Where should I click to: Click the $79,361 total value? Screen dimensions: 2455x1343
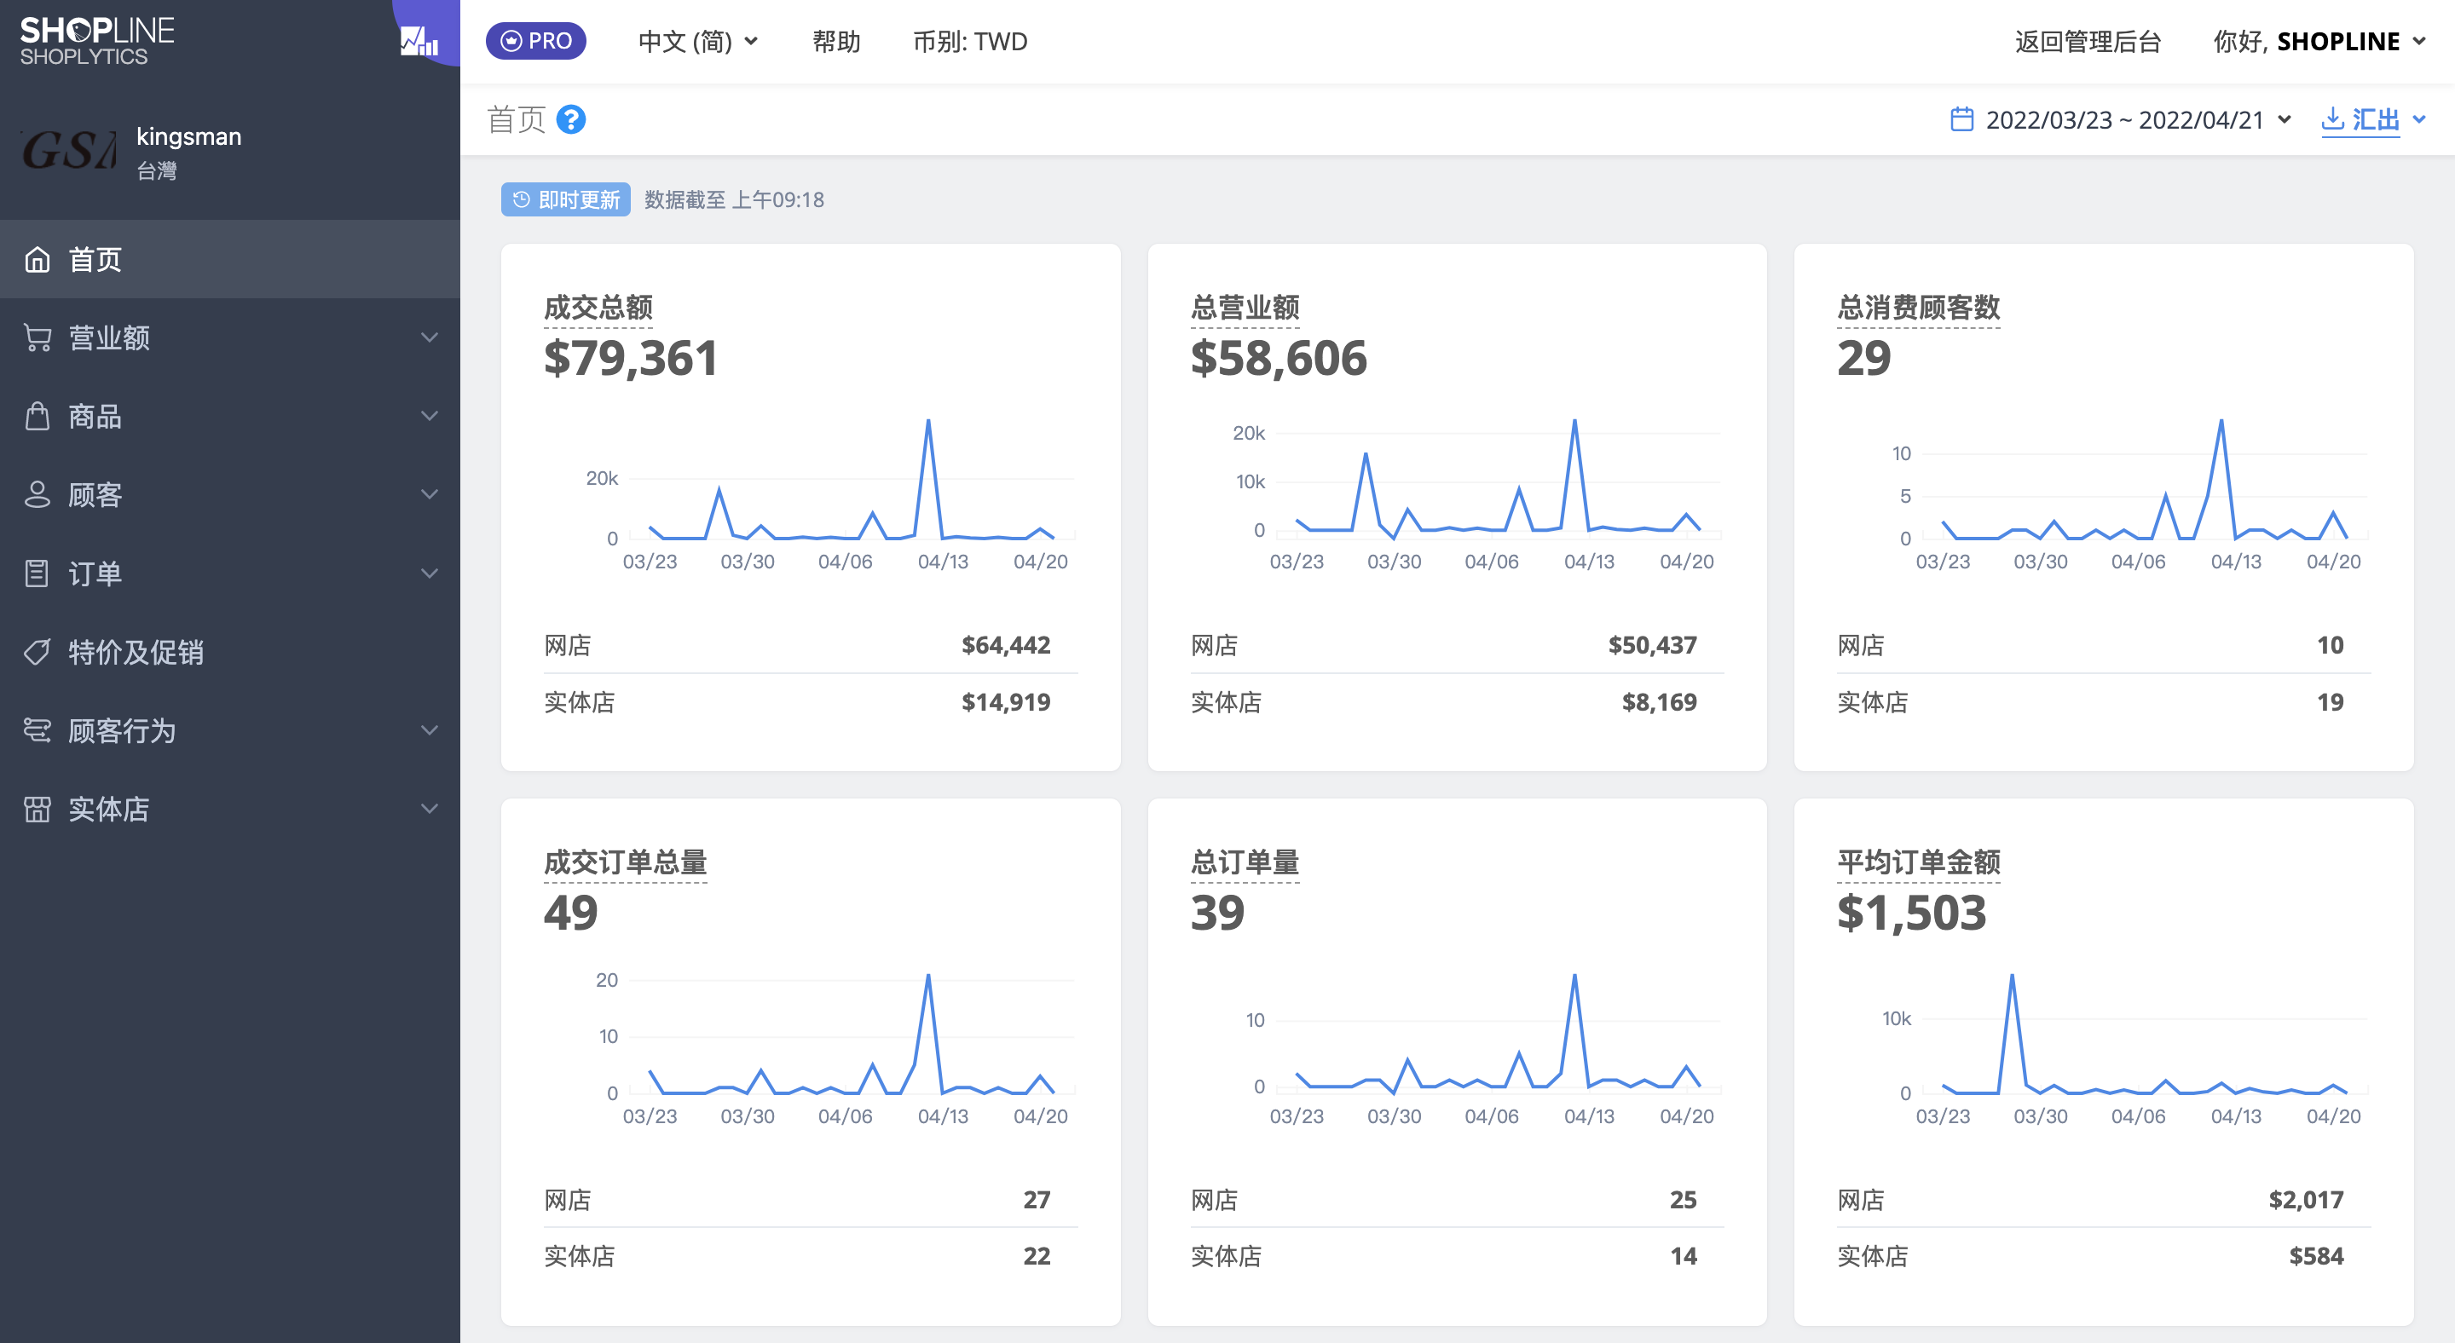pos(630,358)
